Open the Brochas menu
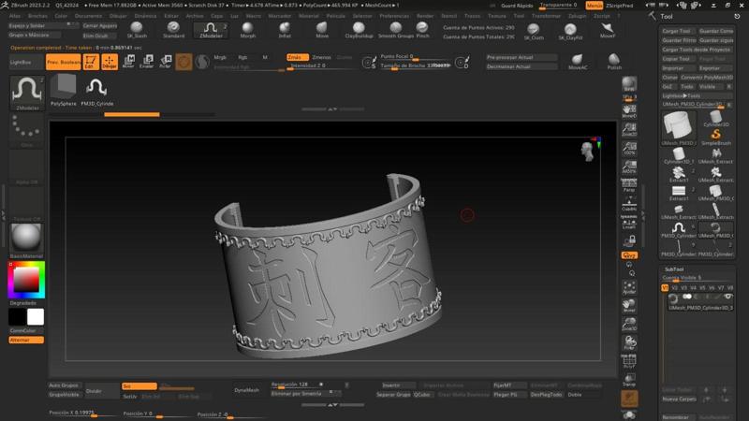749x421 pixels. click(x=37, y=16)
